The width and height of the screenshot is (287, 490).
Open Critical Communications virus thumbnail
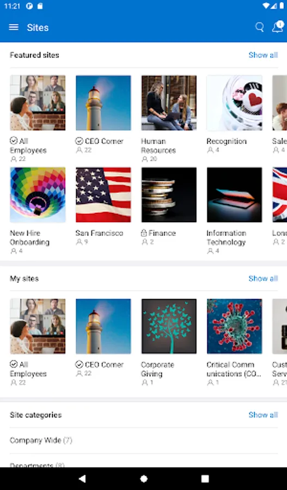(x=235, y=326)
